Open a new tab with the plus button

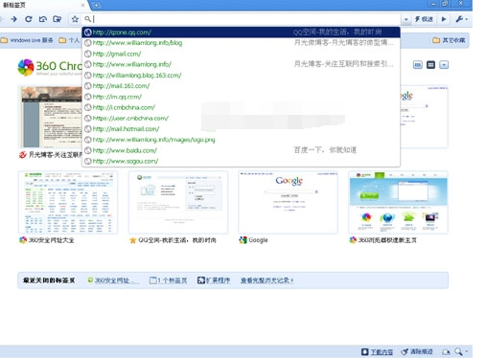[x=96, y=5]
